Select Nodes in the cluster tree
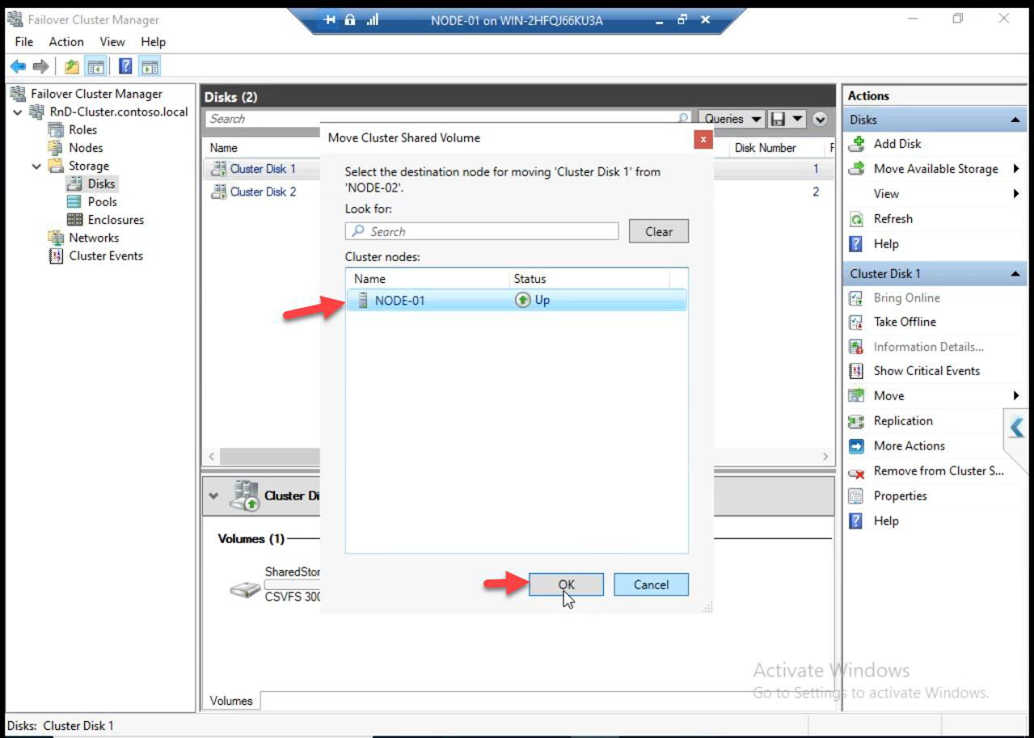The height and width of the screenshot is (738, 1034). coord(86,148)
